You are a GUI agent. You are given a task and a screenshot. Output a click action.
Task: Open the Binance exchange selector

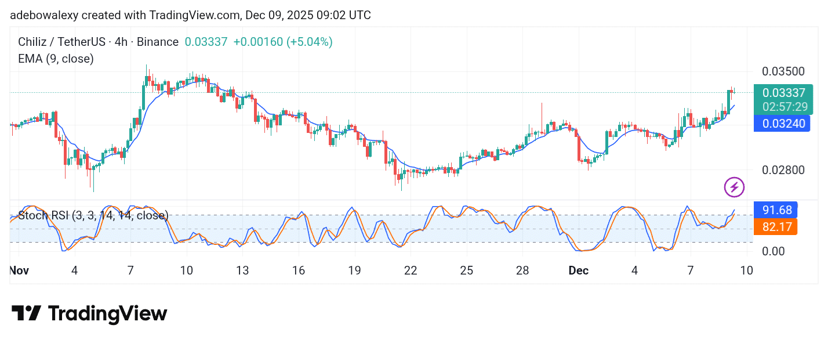click(x=157, y=42)
